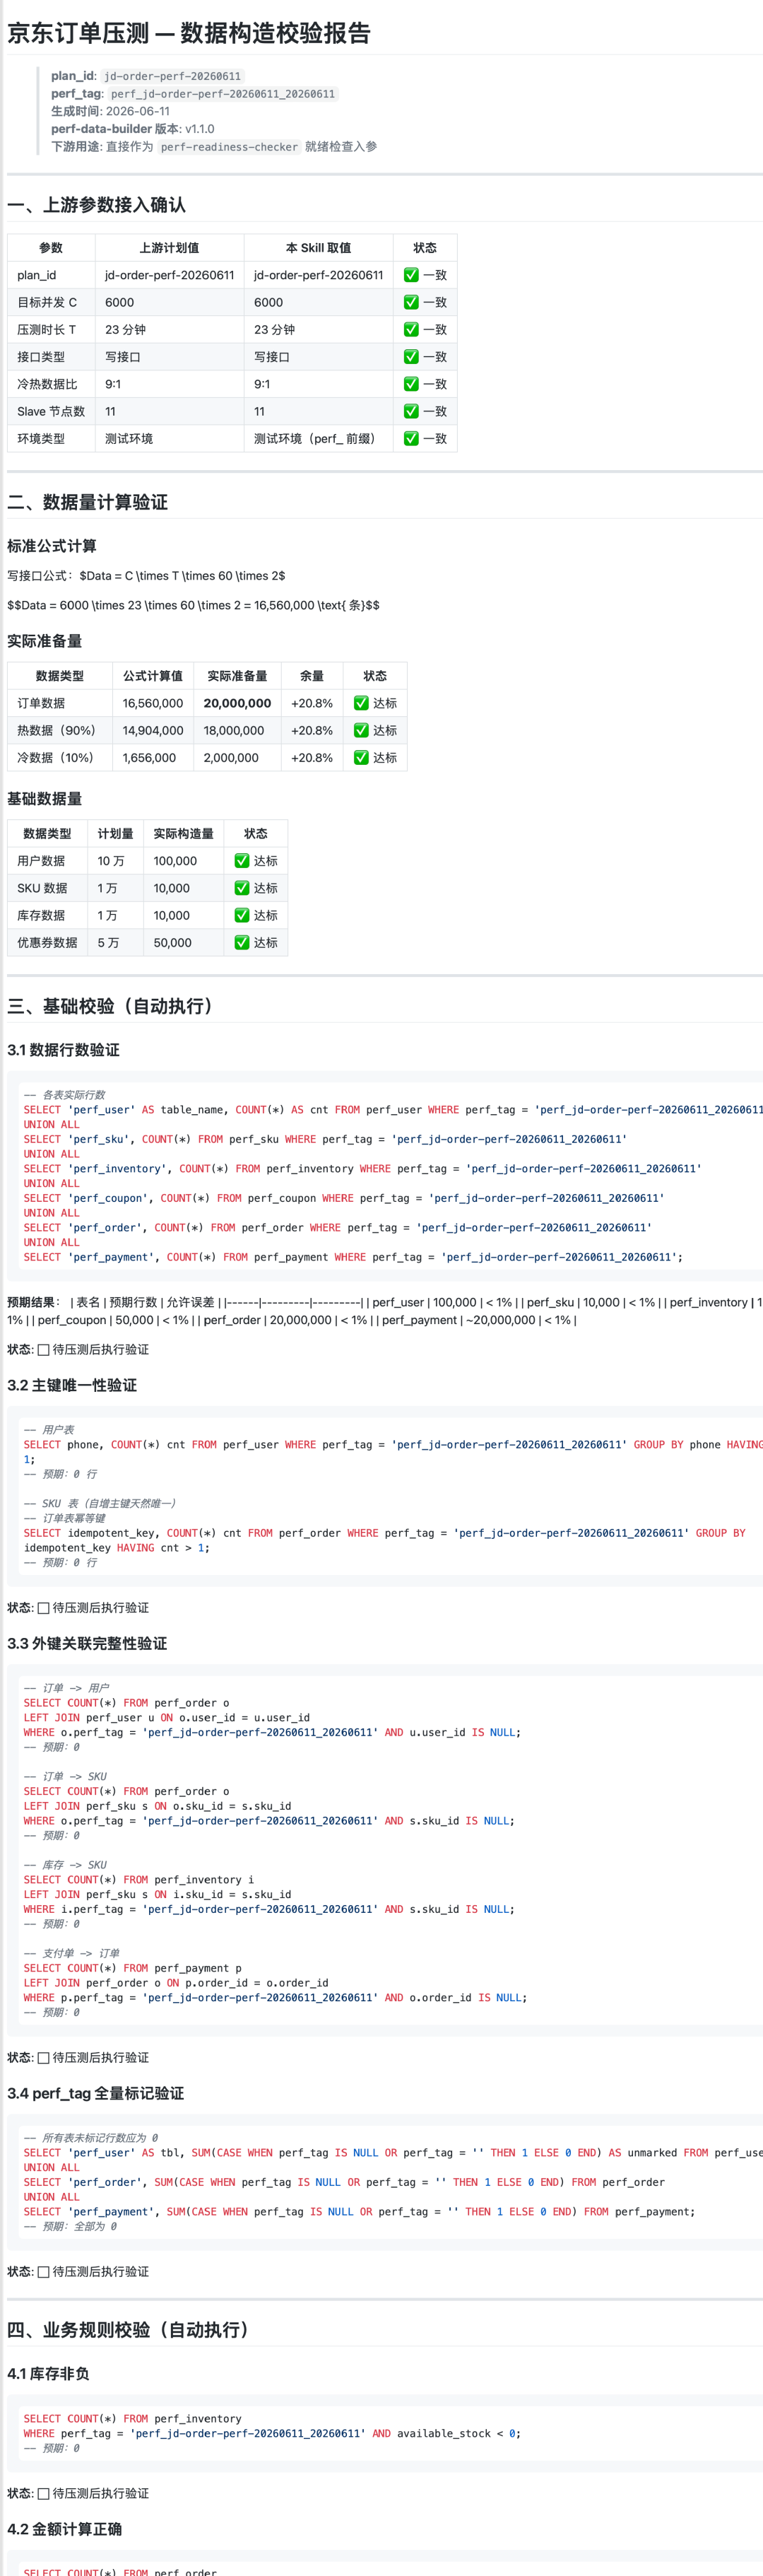
Task: Click the 达标 check icon for 库存数据
Action: pos(242,915)
